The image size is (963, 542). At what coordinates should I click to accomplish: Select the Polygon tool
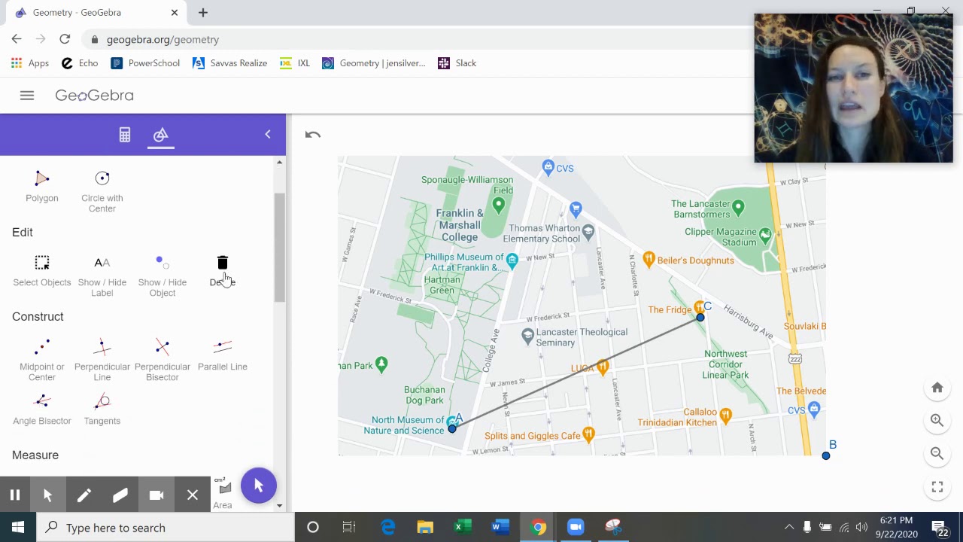[x=42, y=187]
